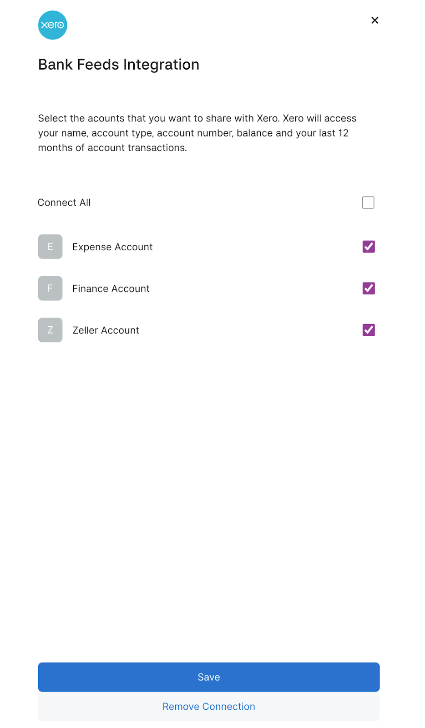The image size is (425, 728).
Task: Click the Expense Account label
Action: 112,247
